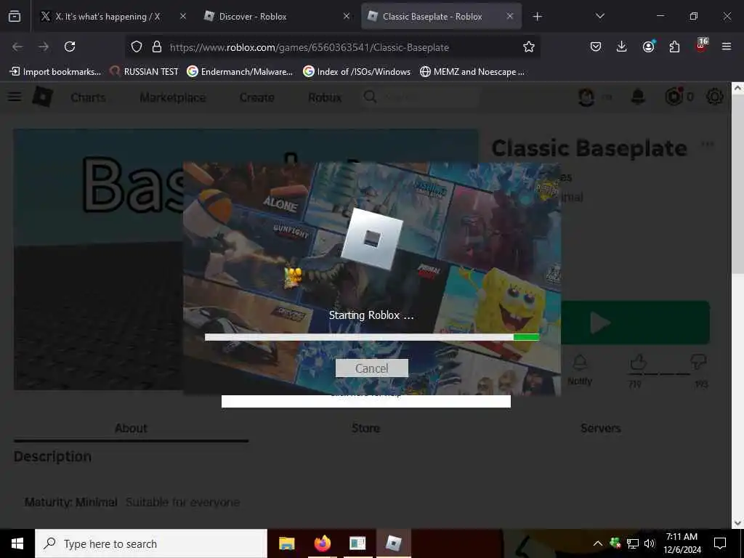Open the network status tray icon
Viewport: 744px width, 558px height.
[633, 543]
